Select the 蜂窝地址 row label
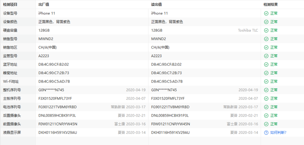The image size is (304, 145). [x=10, y=73]
